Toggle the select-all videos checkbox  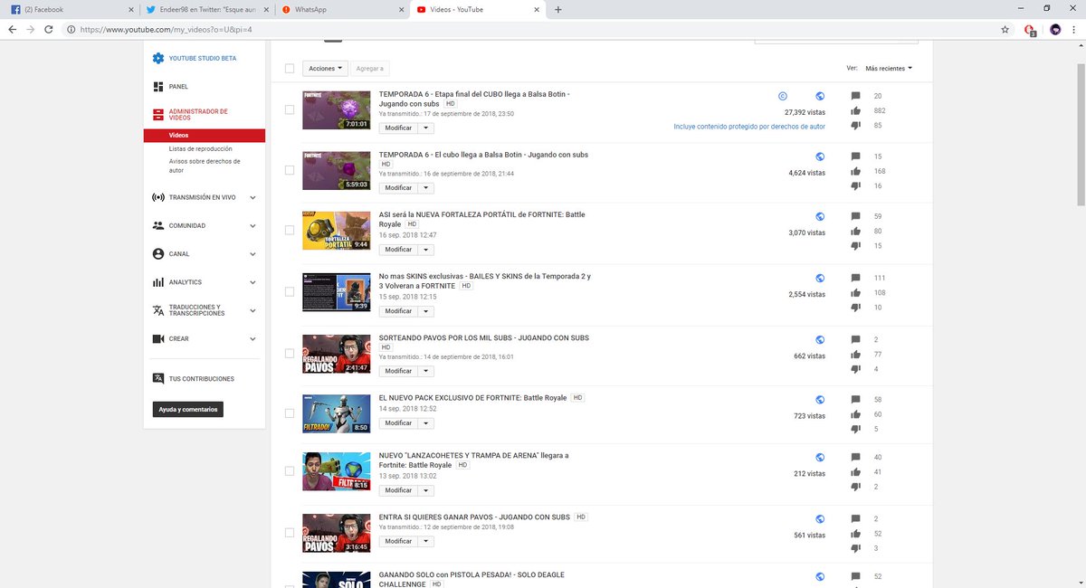pyautogui.click(x=290, y=68)
